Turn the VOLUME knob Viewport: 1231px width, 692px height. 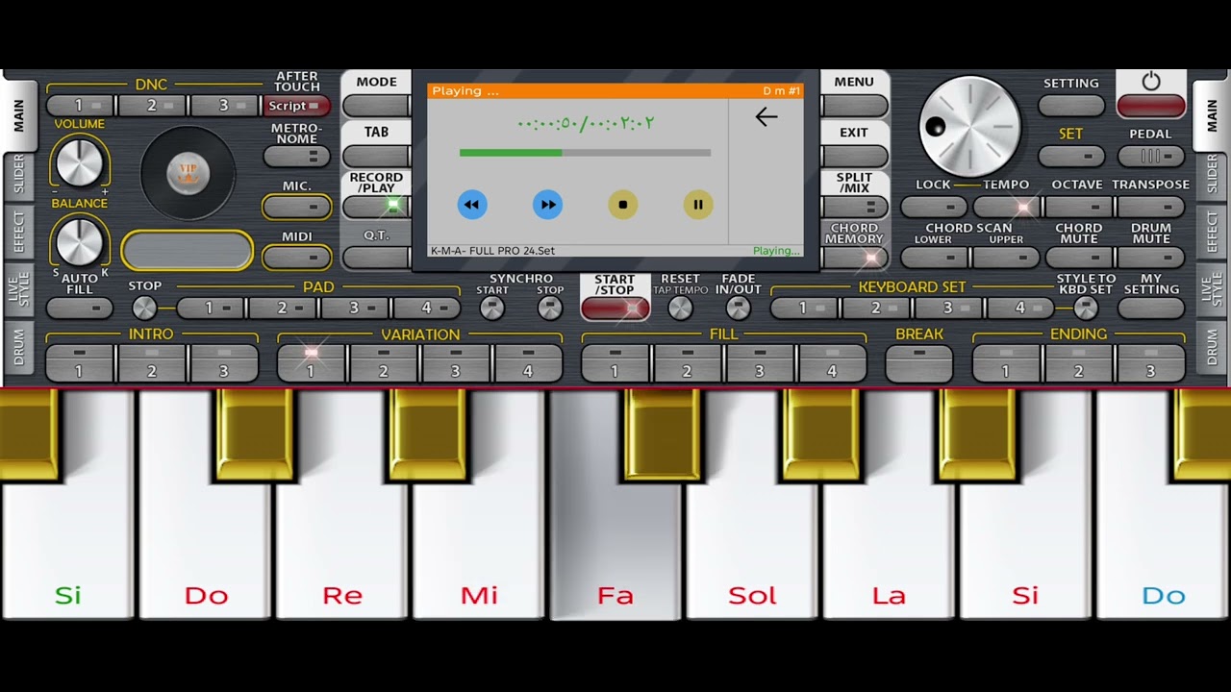point(80,161)
